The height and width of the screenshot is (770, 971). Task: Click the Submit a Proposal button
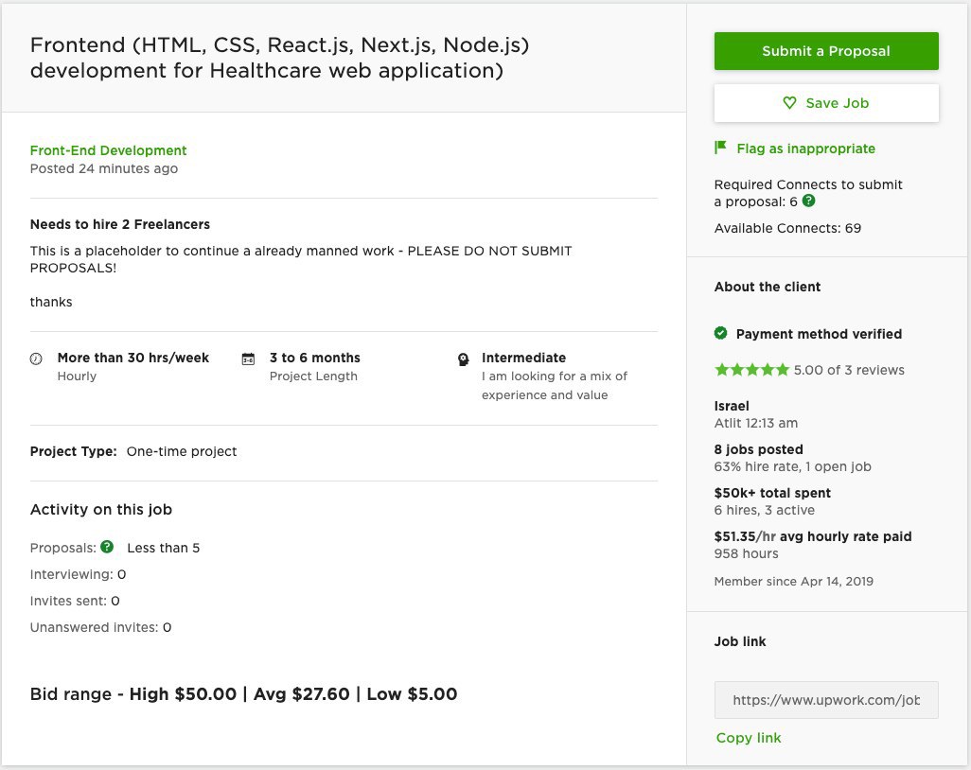point(826,51)
